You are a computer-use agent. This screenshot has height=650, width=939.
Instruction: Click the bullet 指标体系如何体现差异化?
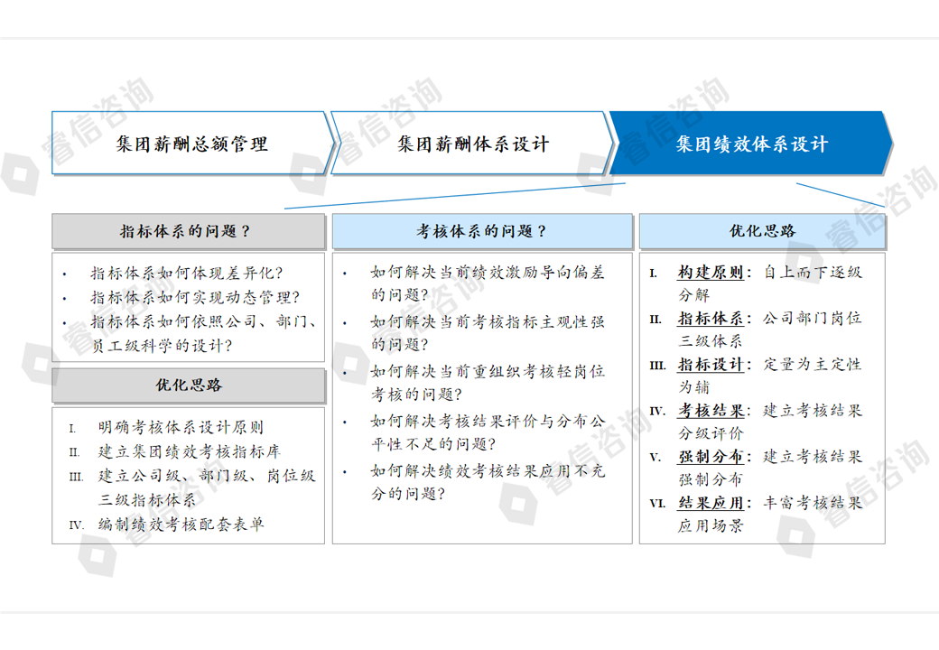pyautogui.click(x=186, y=273)
